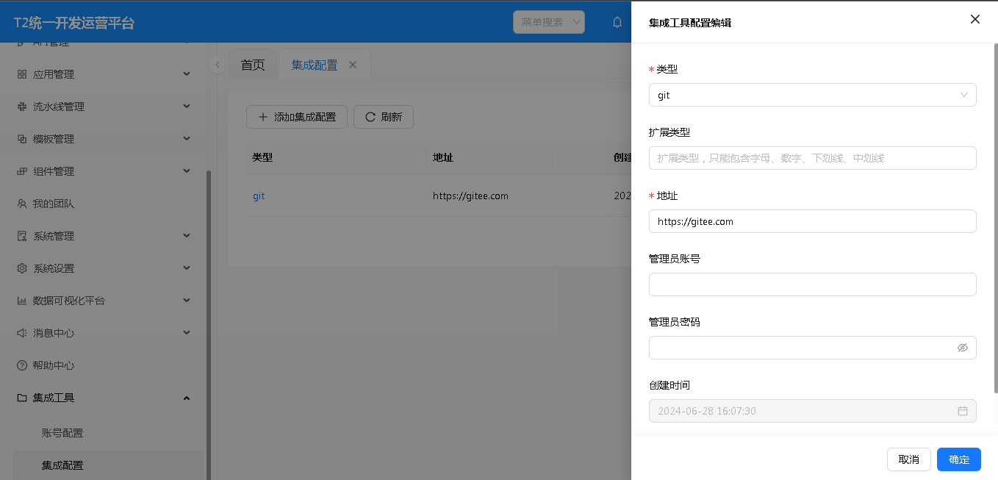Click the 数据可视化平台 chart icon
Viewport: 998px width, 480px height.
pos(22,301)
